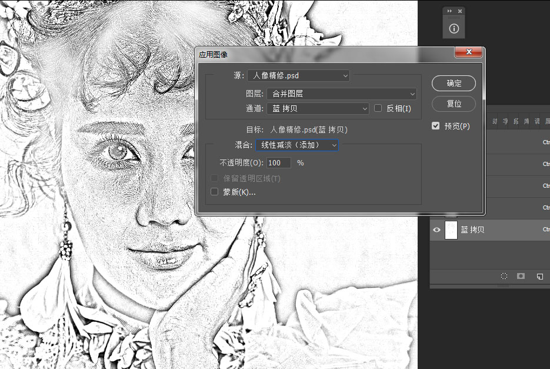The height and width of the screenshot is (369, 550).
Task: Click the 复位 button
Action: (x=454, y=104)
